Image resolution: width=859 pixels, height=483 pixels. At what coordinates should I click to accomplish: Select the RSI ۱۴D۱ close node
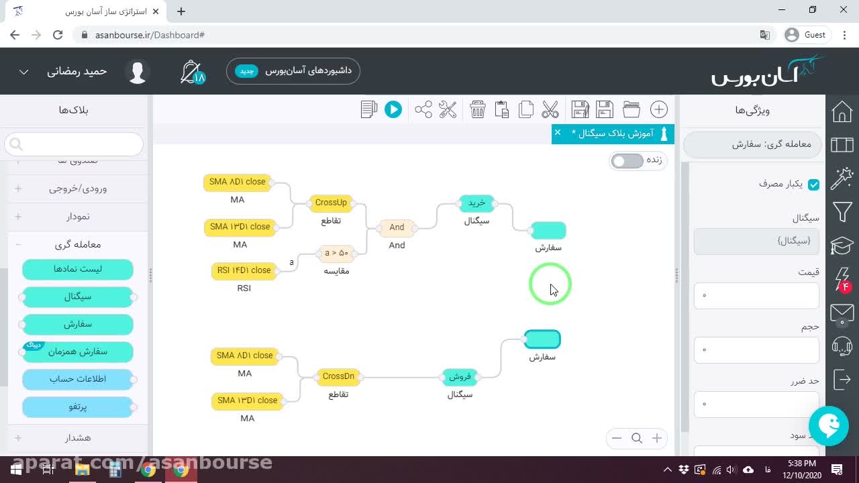coord(244,271)
